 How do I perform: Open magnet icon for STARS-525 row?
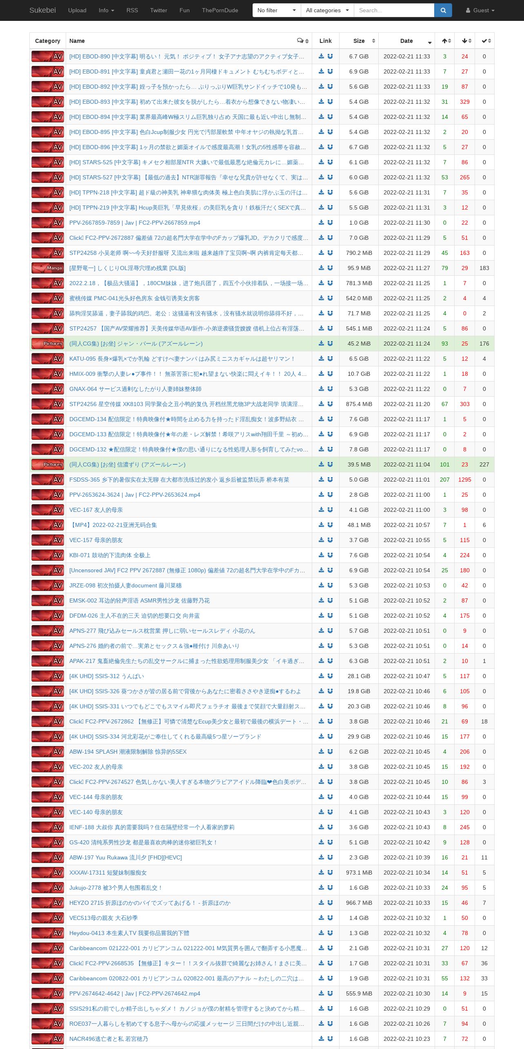(330, 162)
